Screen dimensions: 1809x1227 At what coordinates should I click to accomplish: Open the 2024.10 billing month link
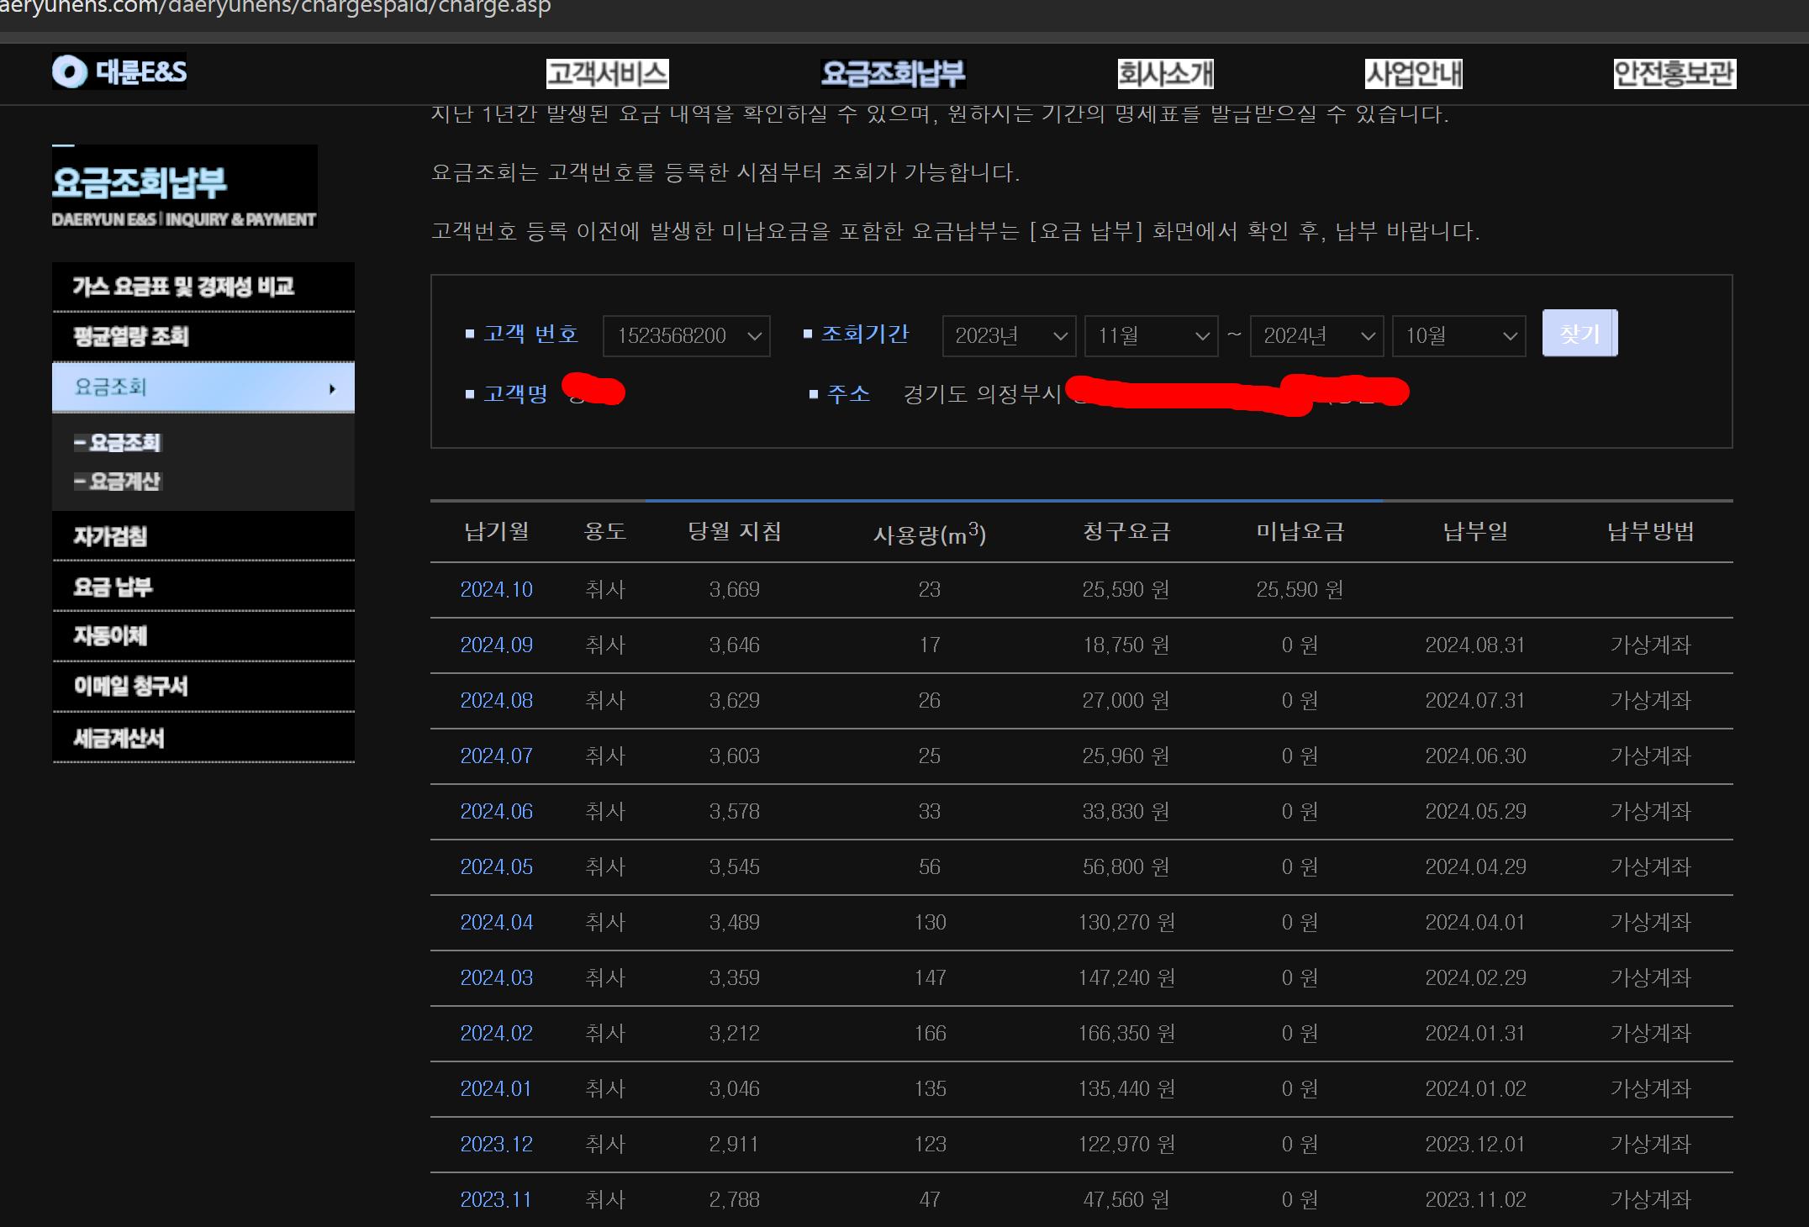click(x=496, y=590)
